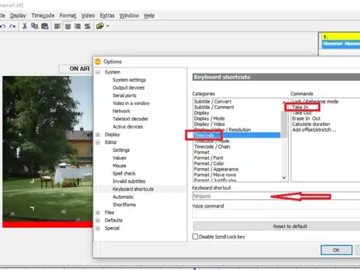Open the Window menu
Viewport: 360px width, 270px height.
click(x=129, y=15)
